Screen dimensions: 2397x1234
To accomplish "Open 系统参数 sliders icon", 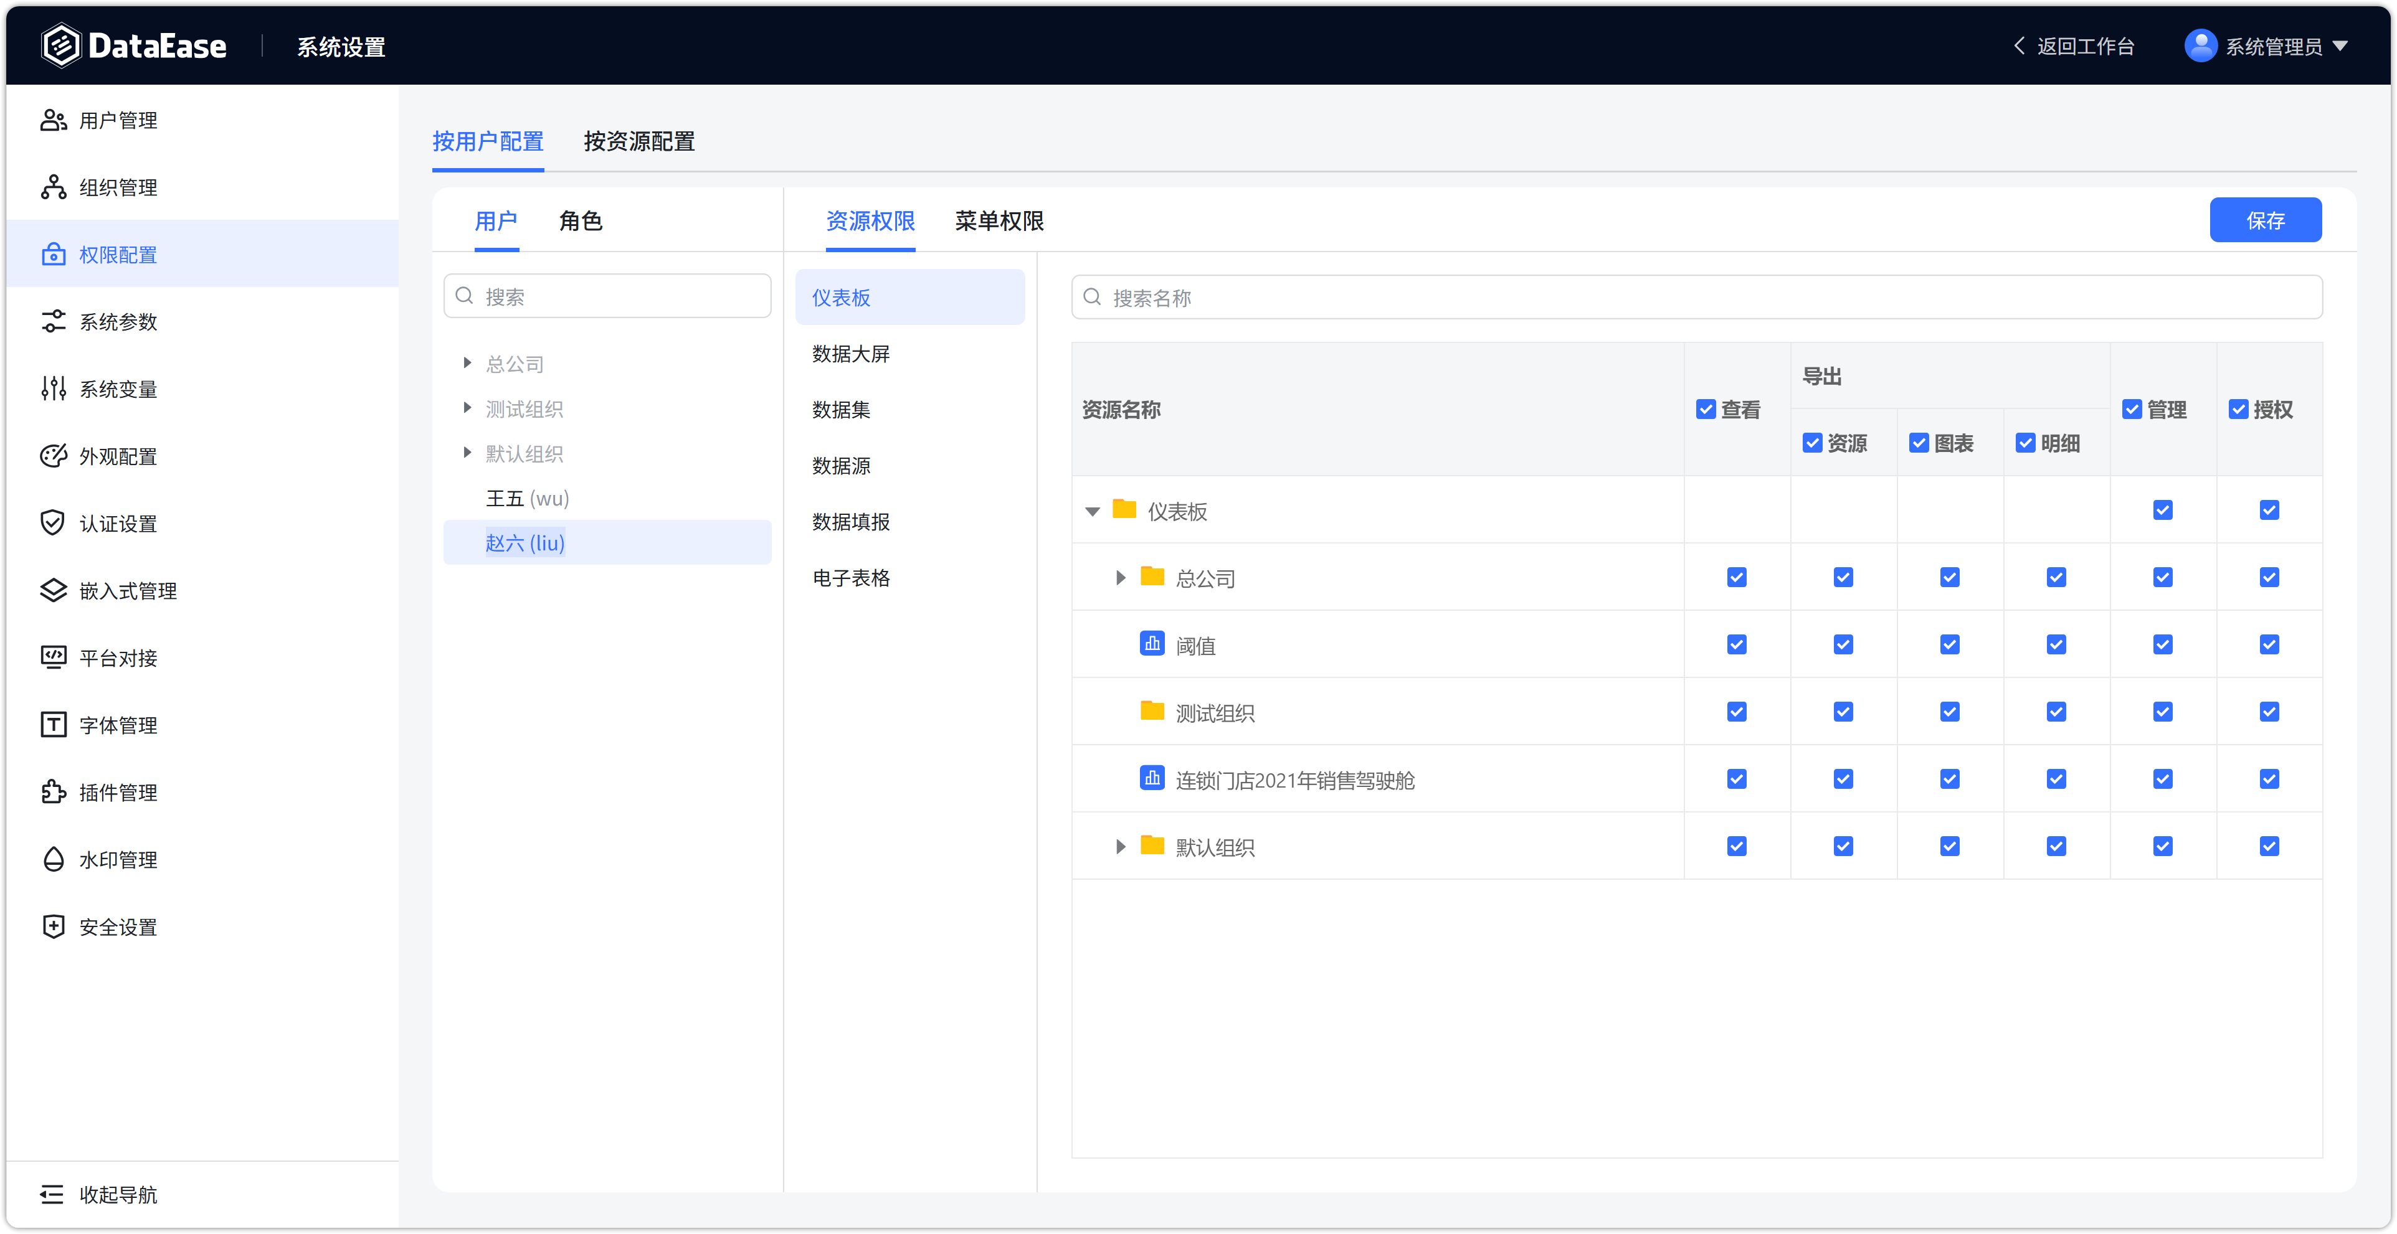I will coord(53,322).
